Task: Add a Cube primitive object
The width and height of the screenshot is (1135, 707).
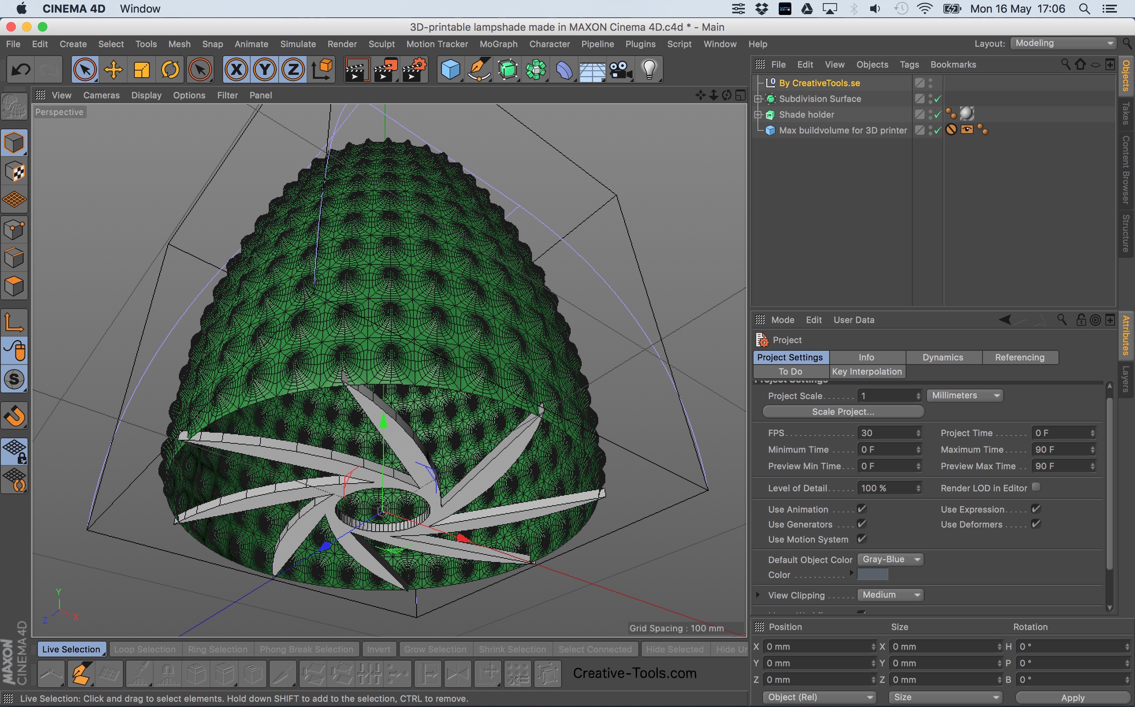Action: [450, 70]
